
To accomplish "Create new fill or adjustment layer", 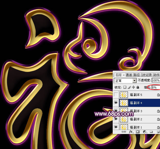I will pyautogui.click(x=145, y=132).
